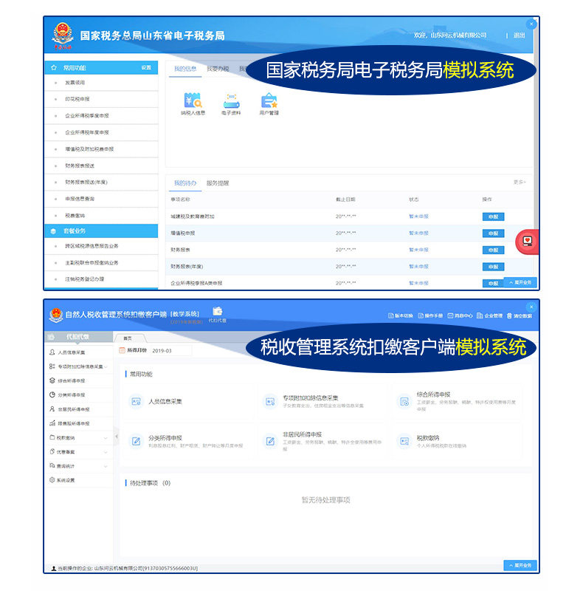Image resolution: width=583 pixels, height=591 pixels.
Task: Select 非居民所得申报 in the left sidebar
Action: [79, 409]
